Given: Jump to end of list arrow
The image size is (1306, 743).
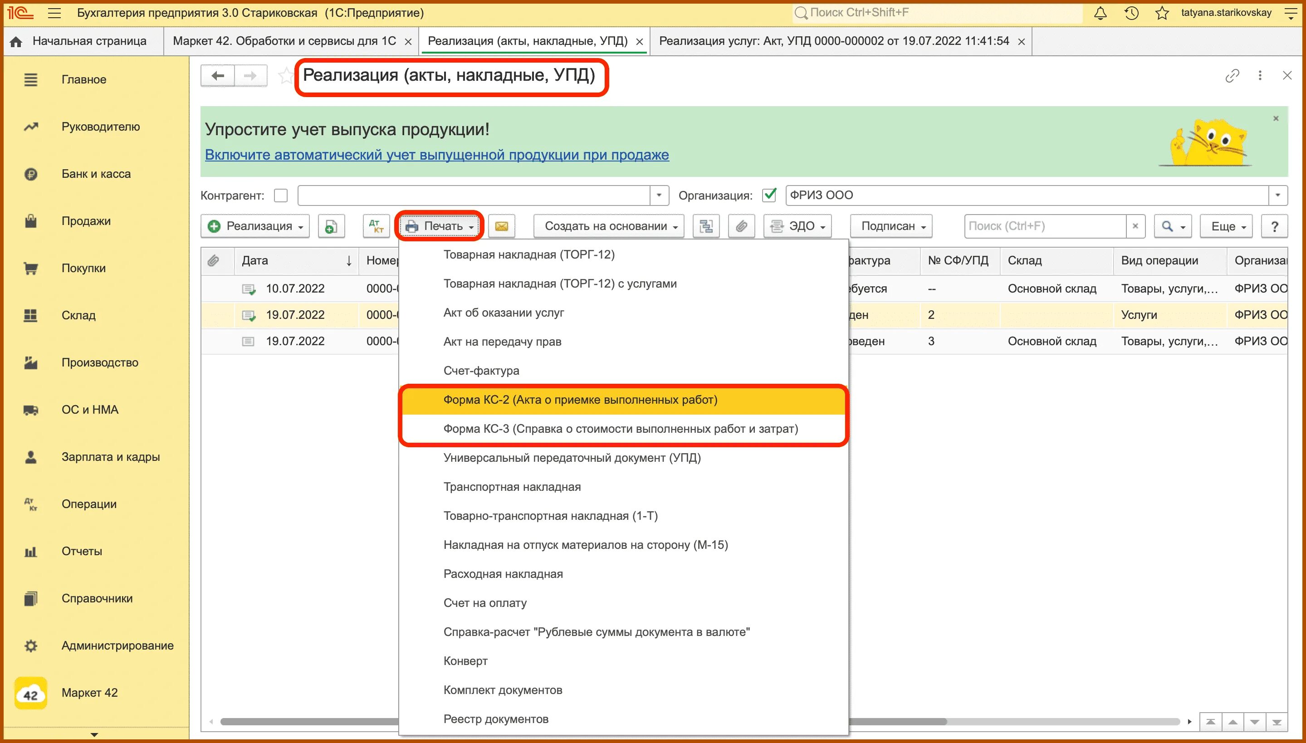Looking at the screenshot, I should point(1277,722).
